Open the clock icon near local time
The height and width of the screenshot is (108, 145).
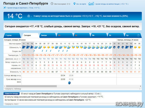[52, 4]
